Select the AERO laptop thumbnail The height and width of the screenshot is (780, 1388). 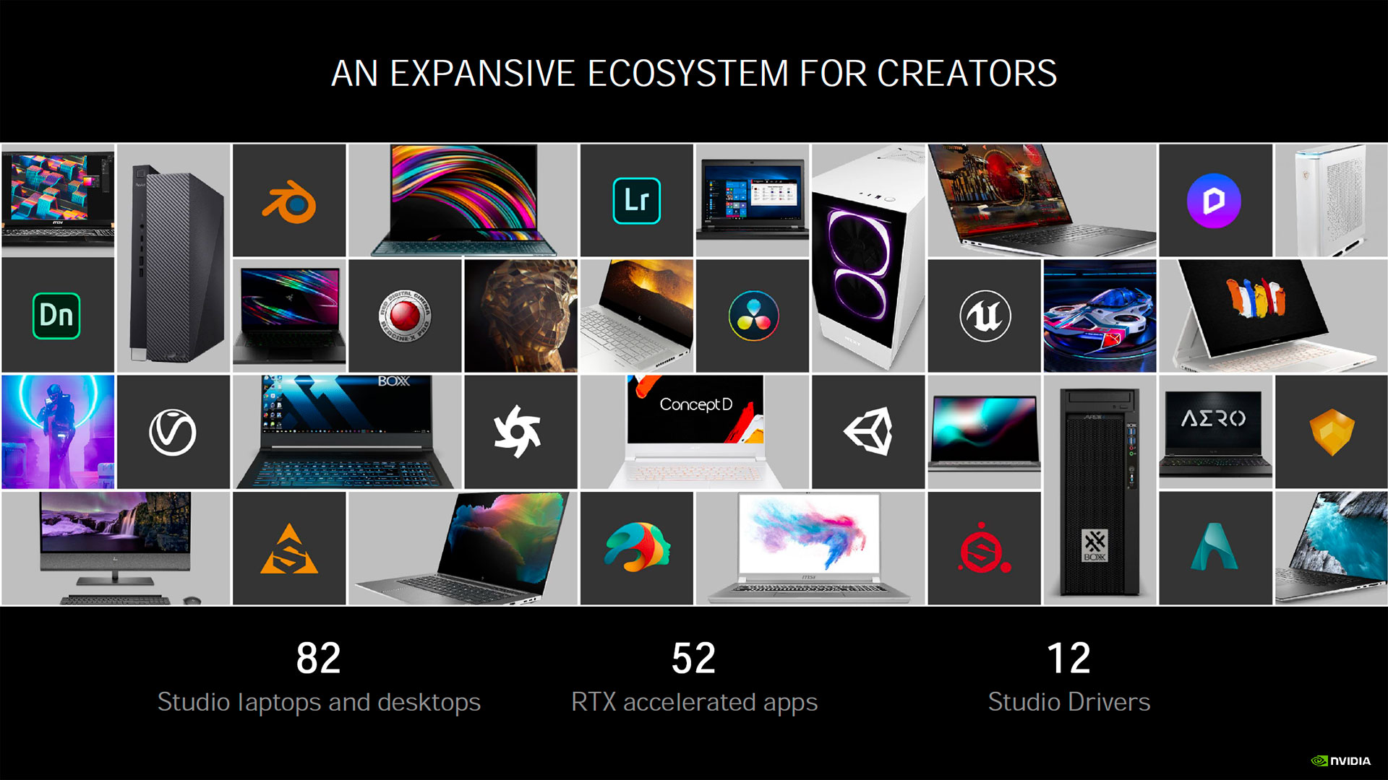(x=1215, y=432)
